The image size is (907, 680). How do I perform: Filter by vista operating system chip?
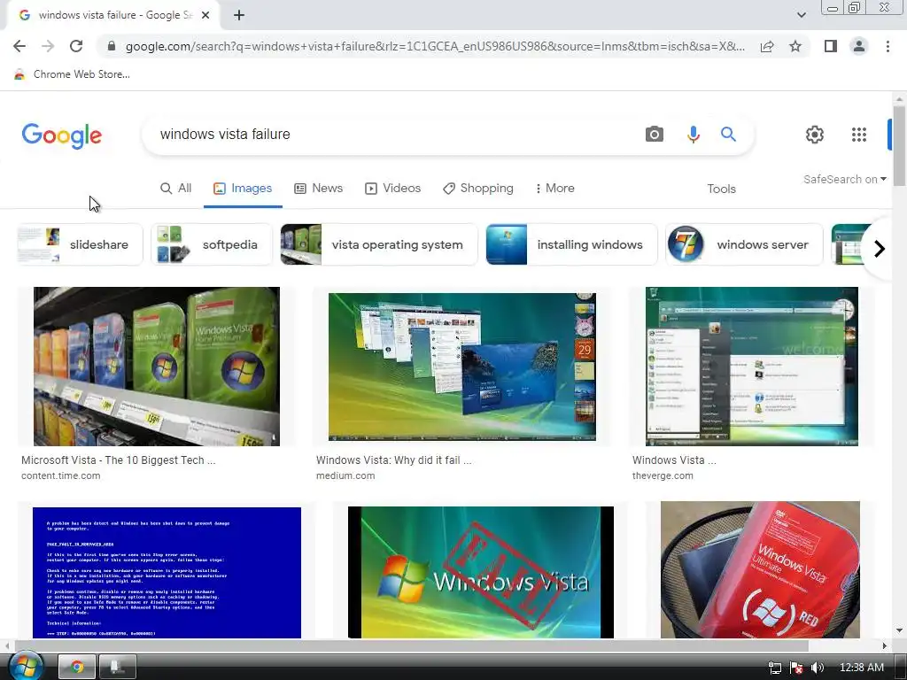379,244
